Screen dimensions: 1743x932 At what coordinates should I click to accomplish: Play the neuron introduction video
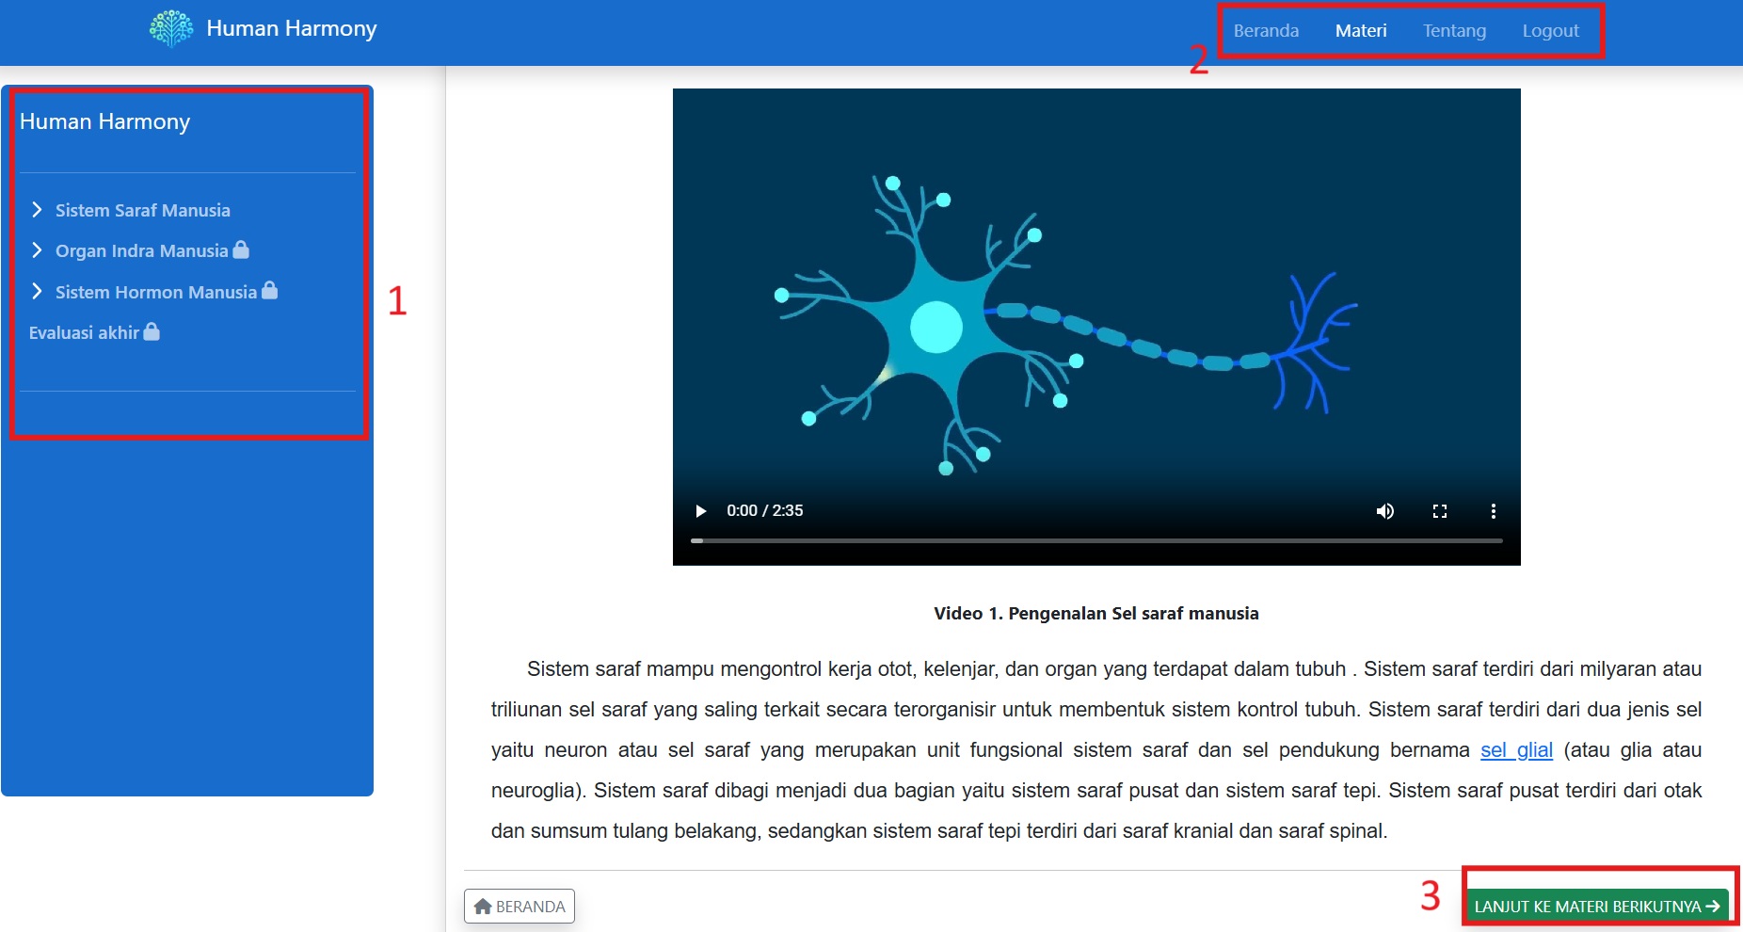point(700,511)
